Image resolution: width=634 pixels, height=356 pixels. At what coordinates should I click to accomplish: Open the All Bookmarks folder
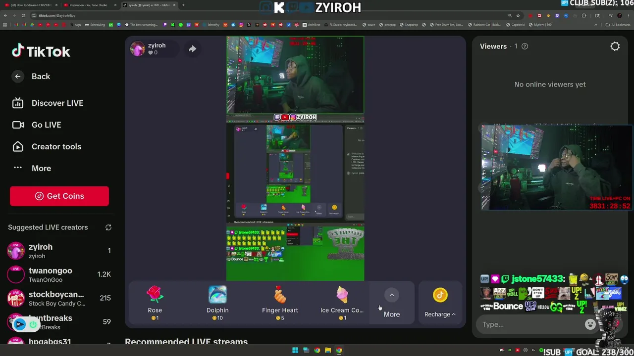[618, 25]
